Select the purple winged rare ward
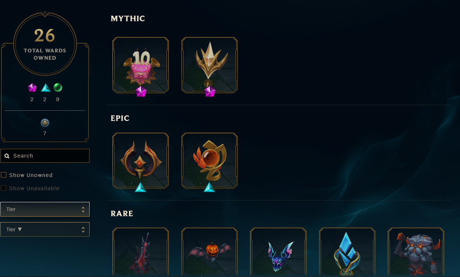 pyautogui.click(x=278, y=252)
